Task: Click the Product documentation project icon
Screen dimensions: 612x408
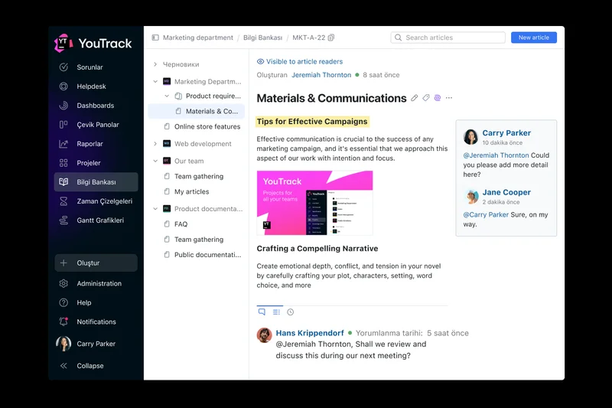Action: pos(167,208)
